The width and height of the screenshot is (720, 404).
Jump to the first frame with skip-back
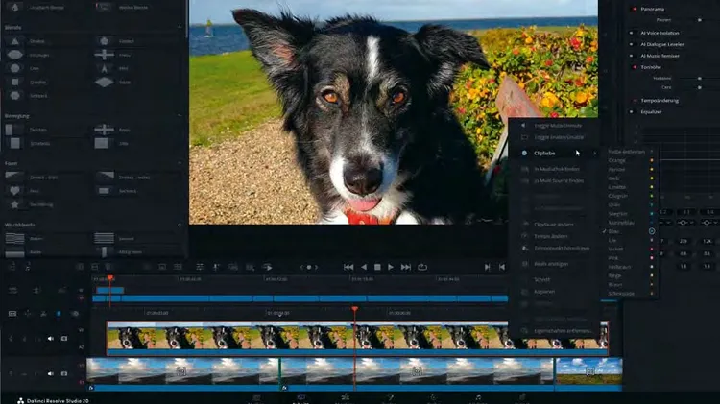[x=348, y=267]
